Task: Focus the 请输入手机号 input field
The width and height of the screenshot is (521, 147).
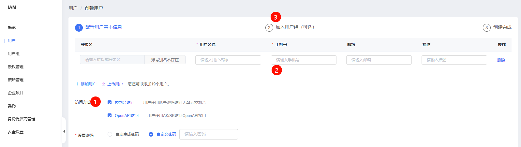Action: pos(304,60)
